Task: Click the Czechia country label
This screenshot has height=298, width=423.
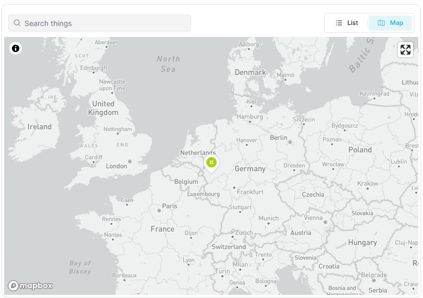Action: [x=313, y=195]
